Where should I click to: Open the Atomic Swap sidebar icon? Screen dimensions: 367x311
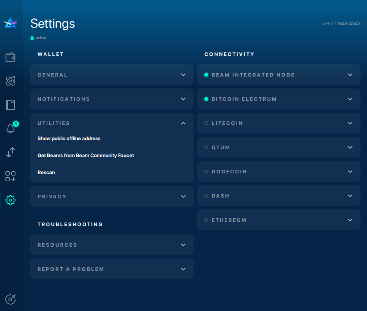(10, 81)
